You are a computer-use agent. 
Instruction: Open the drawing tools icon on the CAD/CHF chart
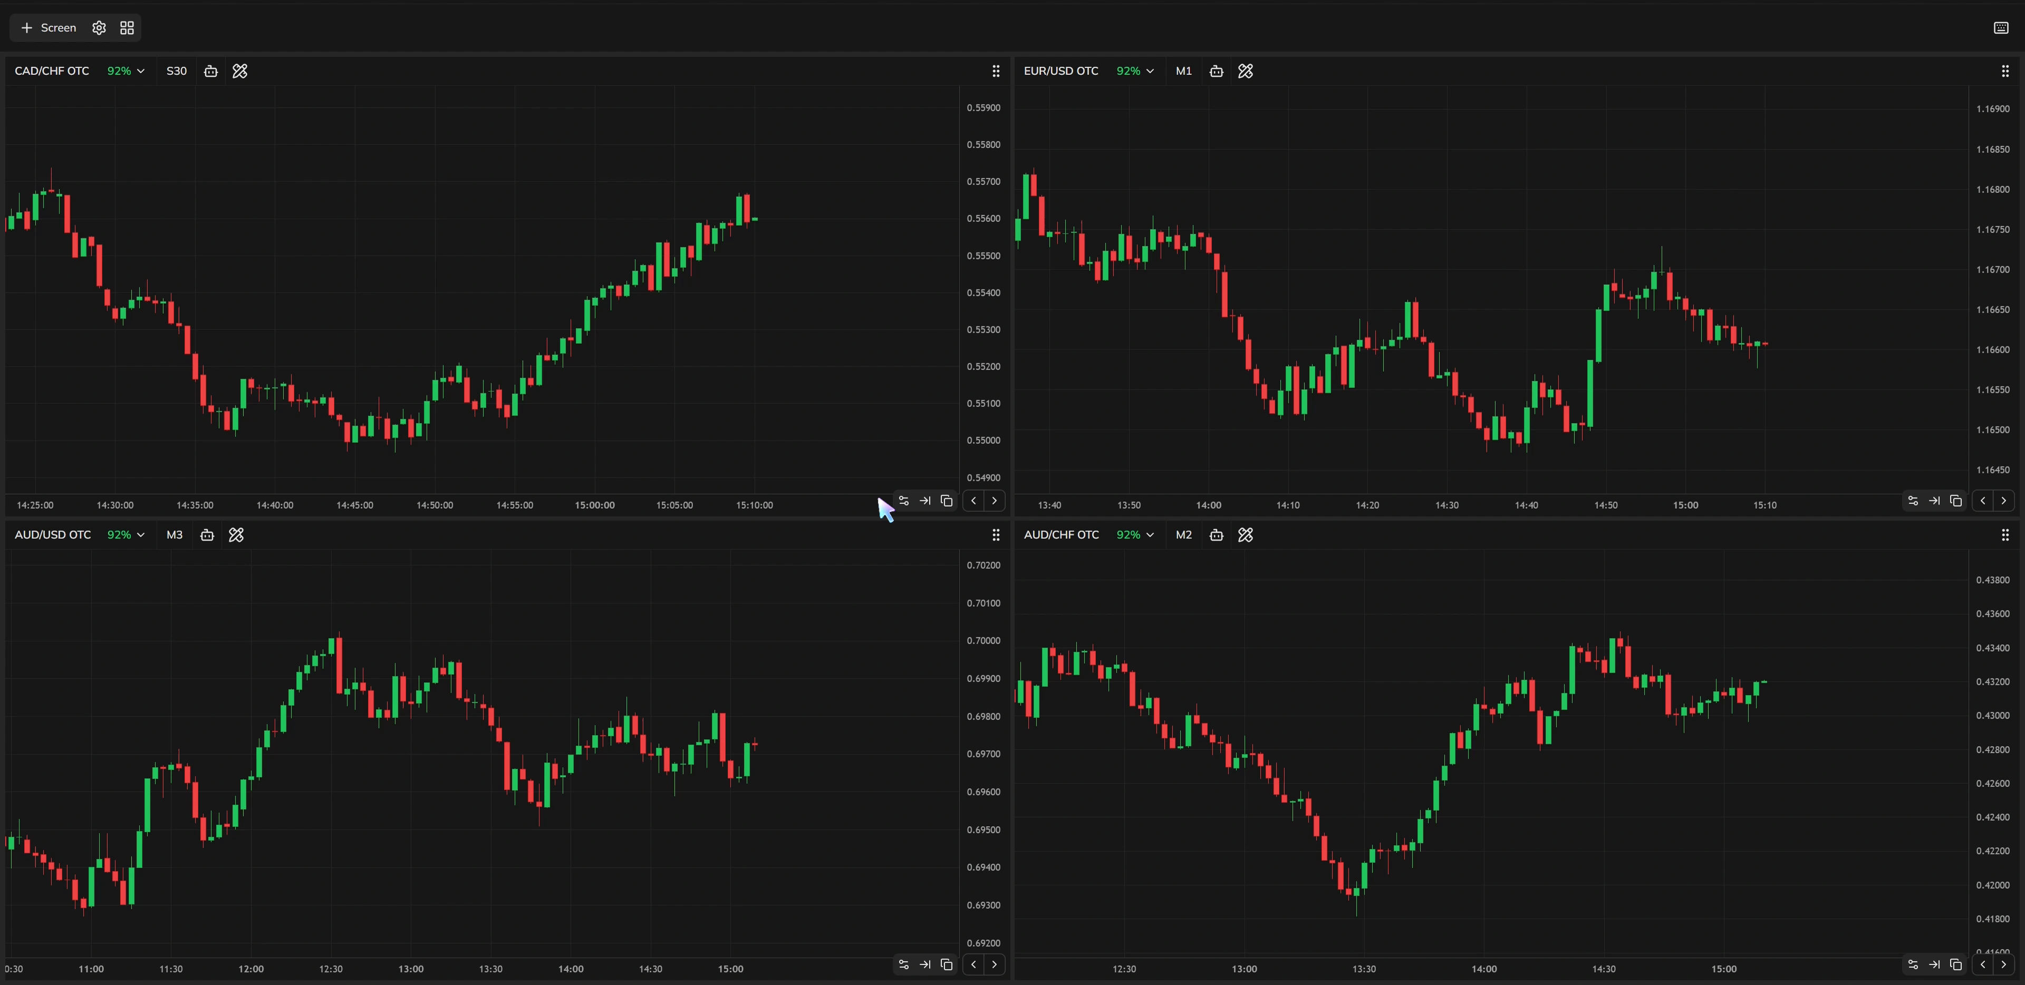click(240, 71)
